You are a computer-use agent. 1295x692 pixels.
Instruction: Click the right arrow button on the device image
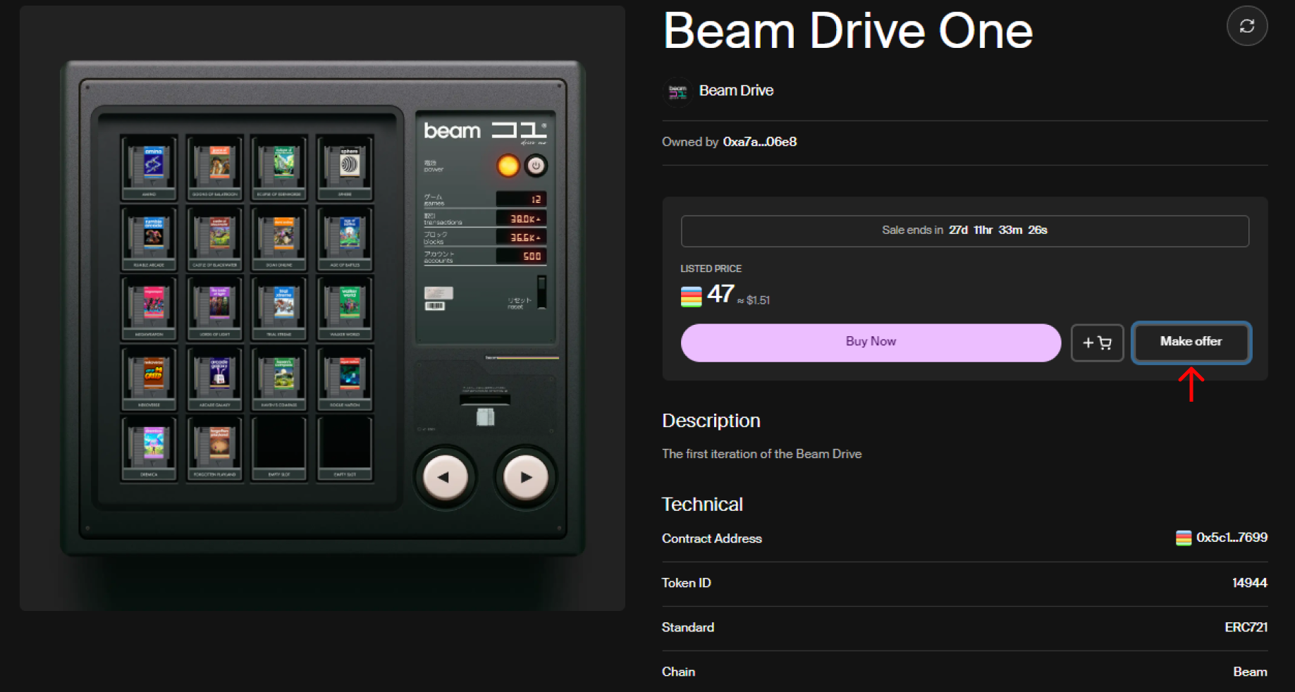(525, 477)
